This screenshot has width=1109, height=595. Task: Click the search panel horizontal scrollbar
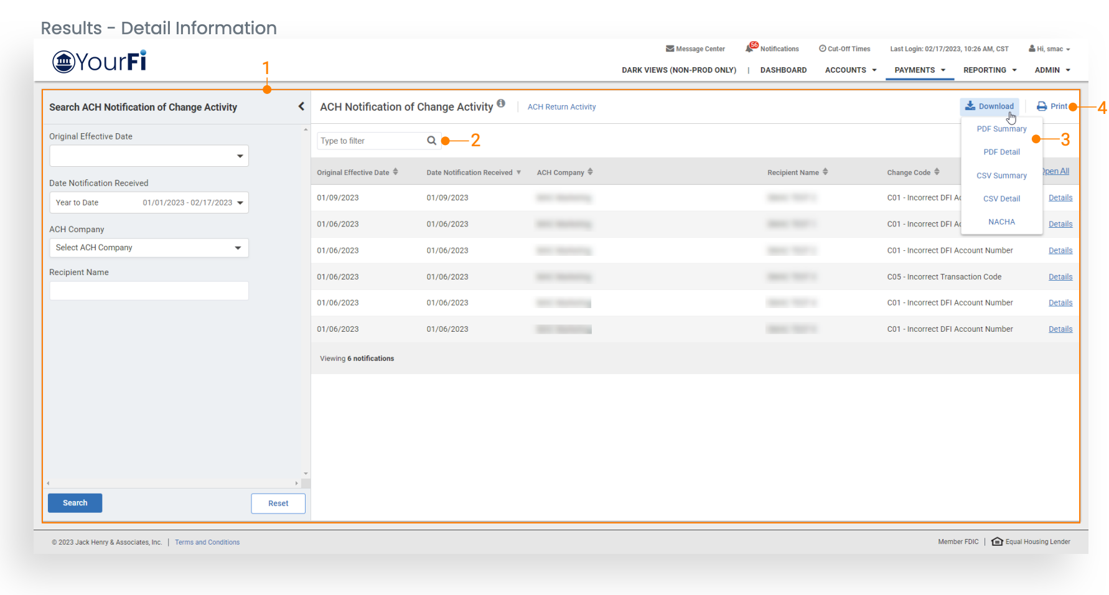point(172,483)
